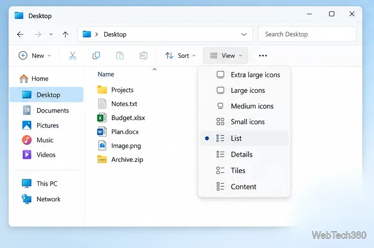Choose the List view option
374x248 pixels.
(244, 138)
